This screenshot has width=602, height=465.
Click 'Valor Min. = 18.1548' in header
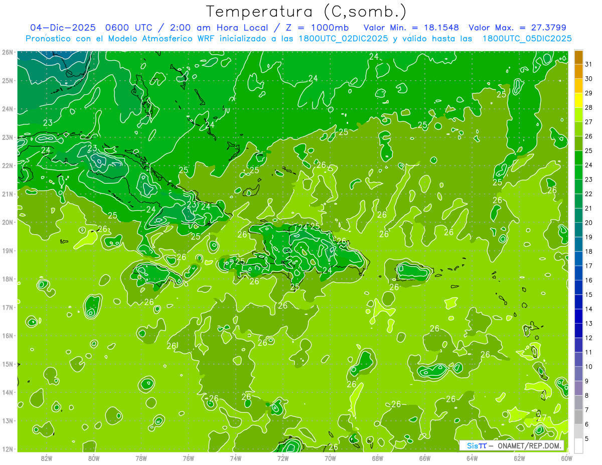pyautogui.click(x=411, y=28)
